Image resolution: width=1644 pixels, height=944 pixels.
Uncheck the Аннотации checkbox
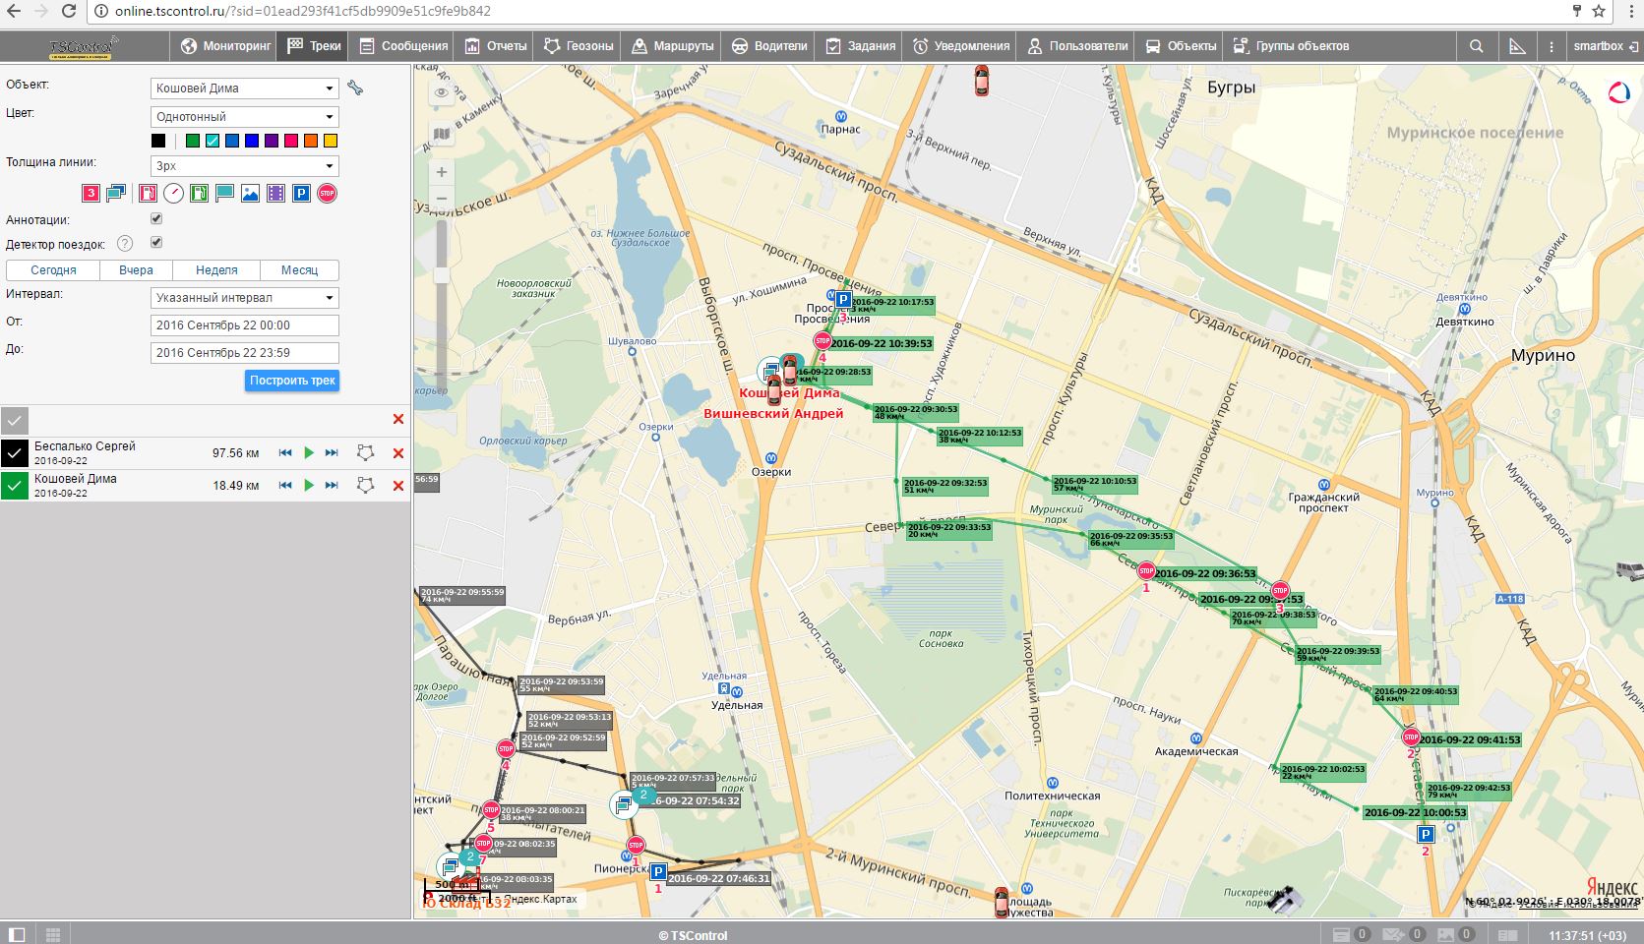156,219
